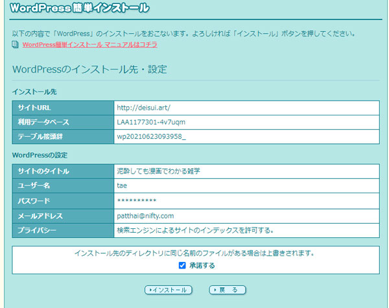The height and width of the screenshot is (308, 389).
Task: Click the サイトURL row header
Action: click(x=63, y=108)
